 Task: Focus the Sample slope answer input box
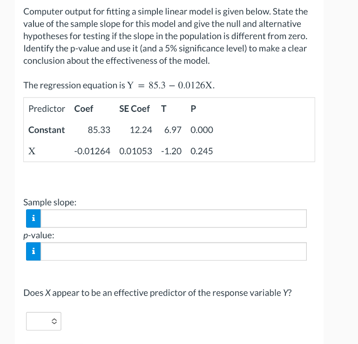point(174,218)
